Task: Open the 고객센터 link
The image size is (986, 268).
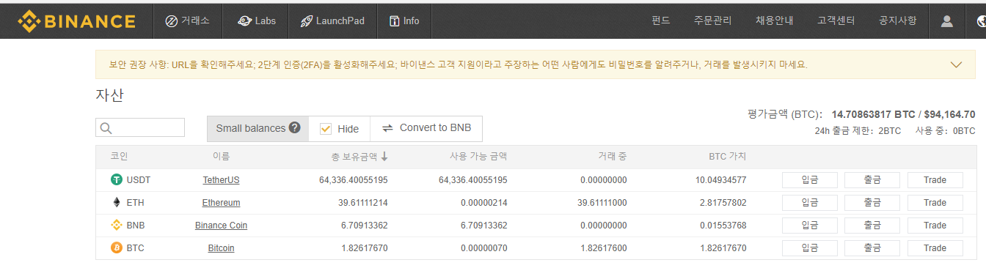Action: (x=836, y=21)
